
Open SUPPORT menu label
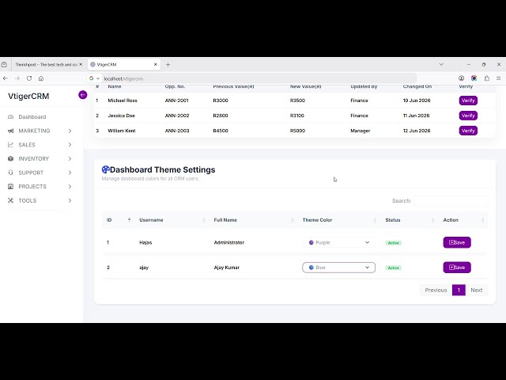click(31, 173)
